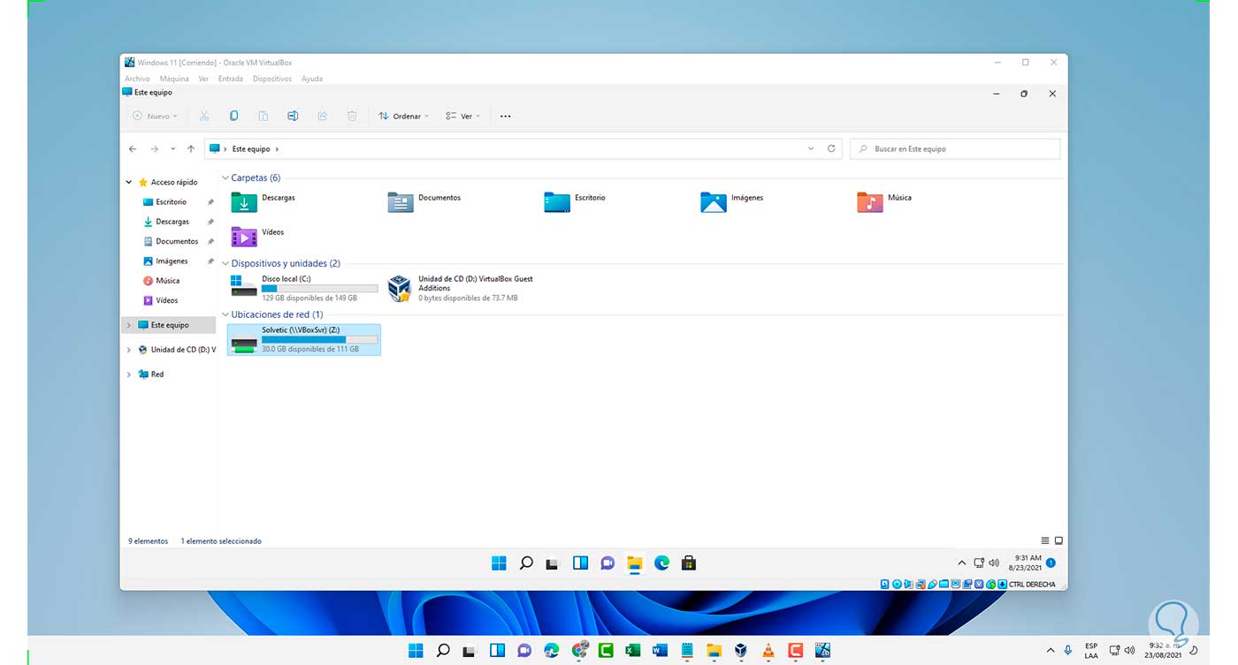Go up one level with the up arrow
The width and height of the screenshot is (1238, 665).
191,149
